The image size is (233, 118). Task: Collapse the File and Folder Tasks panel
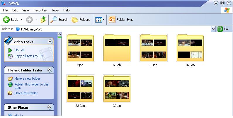50,70
